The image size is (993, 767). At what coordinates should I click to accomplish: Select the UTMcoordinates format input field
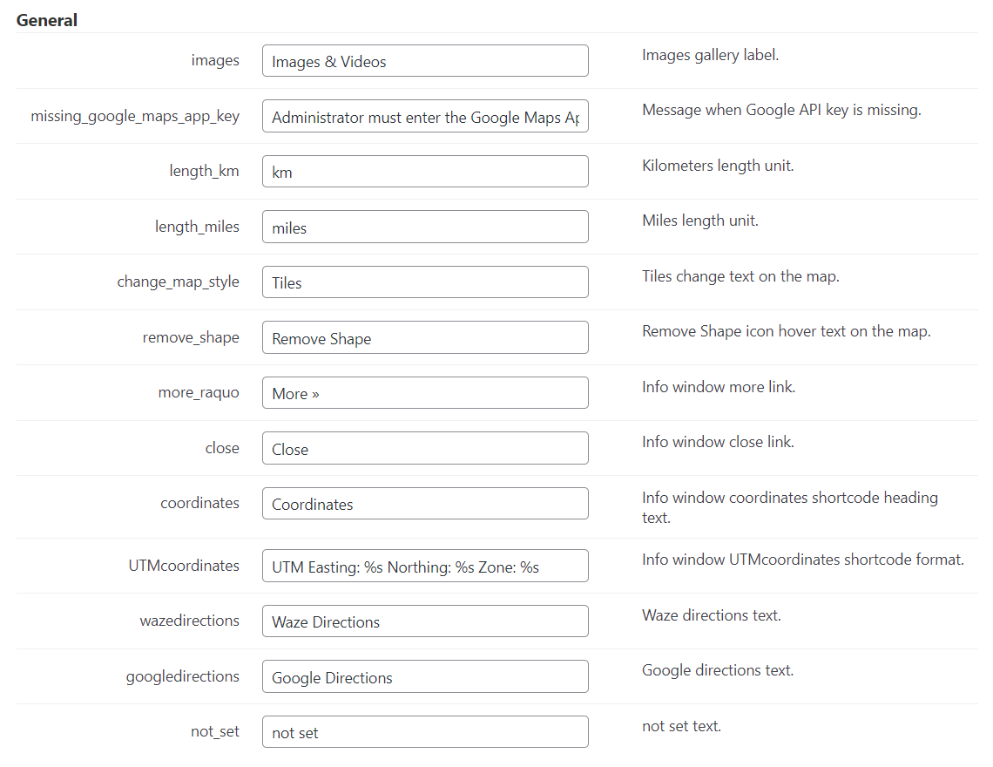pyautogui.click(x=425, y=566)
